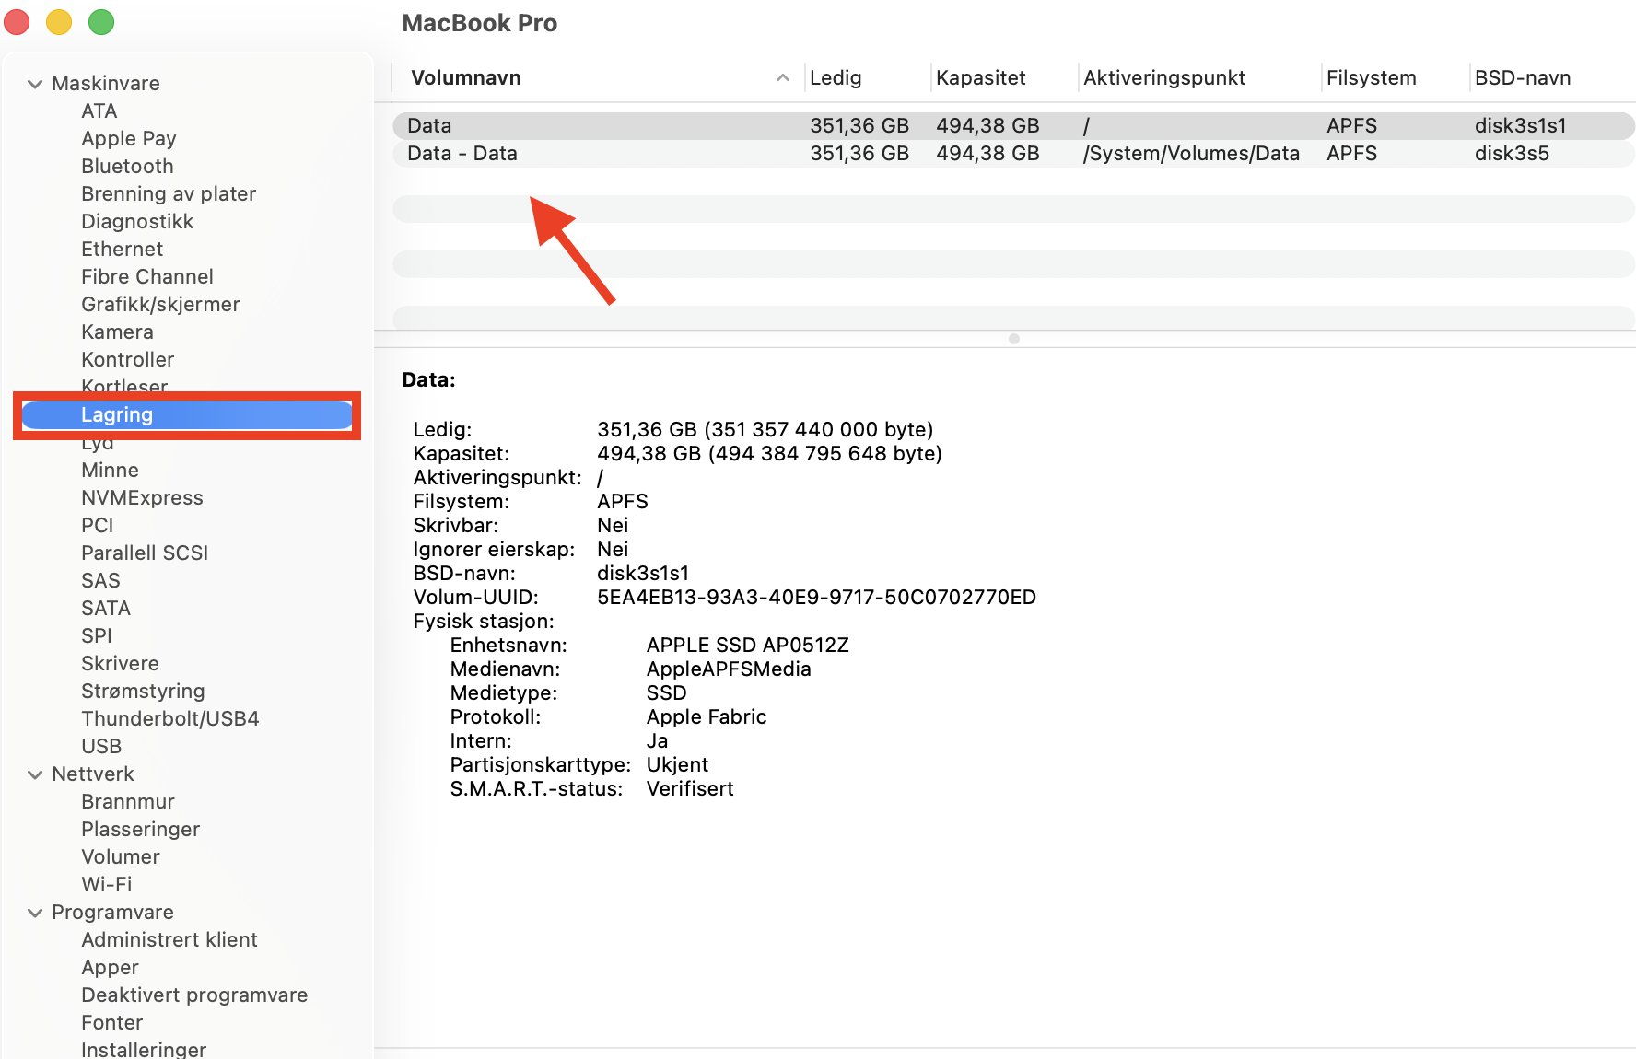Click the Maskinvare category label

106,84
